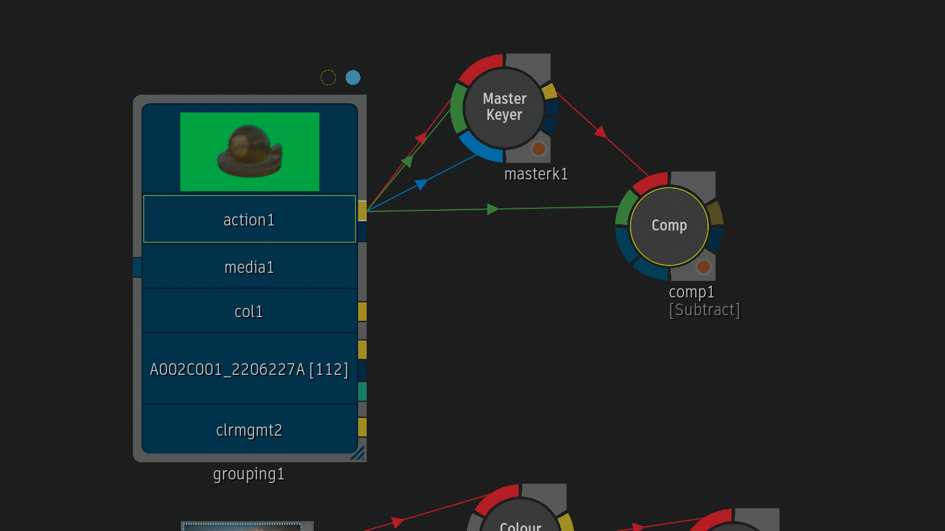Viewport: 945px width, 531px height.
Task: Click the orange dot on Comp node
Action: click(703, 267)
